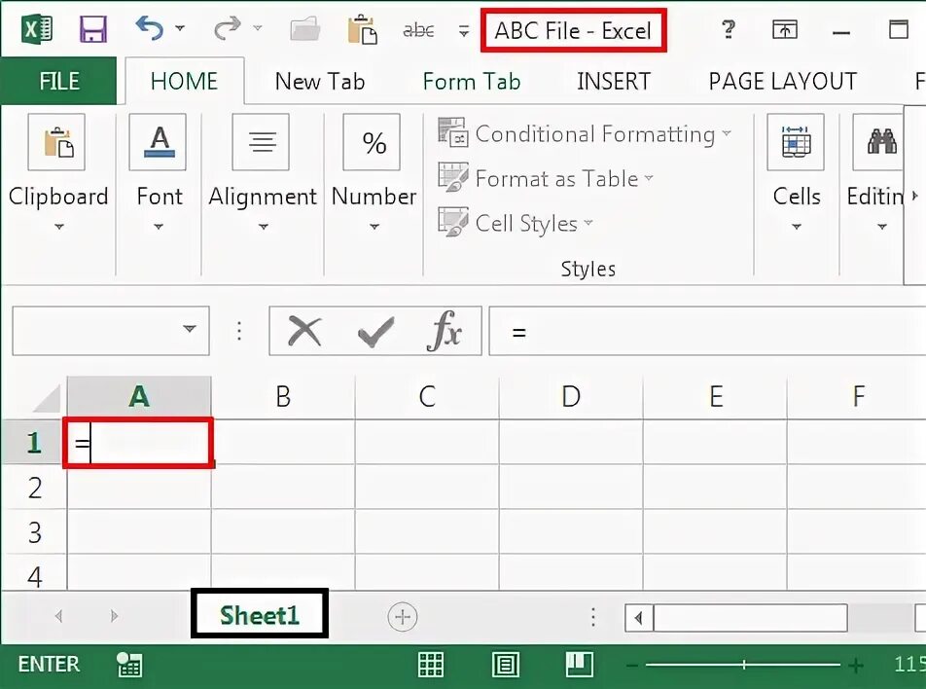Switch to Page Layout view
The width and height of the screenshot is (926, 689).
(506, 664)
